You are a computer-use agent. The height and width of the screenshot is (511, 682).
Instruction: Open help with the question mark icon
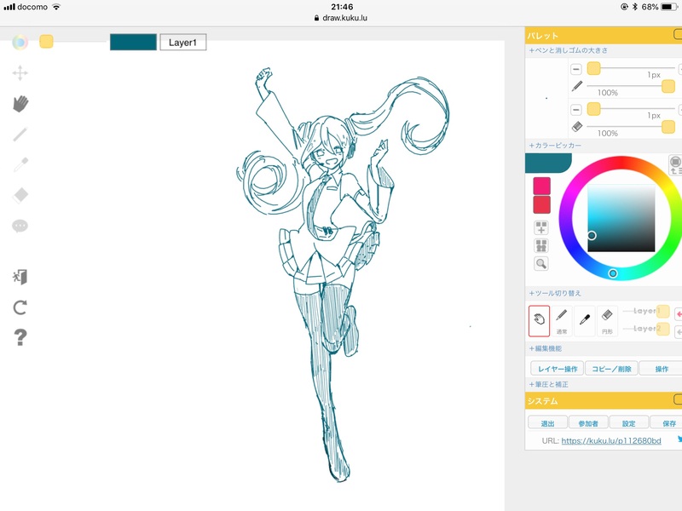click(x=20, y=337)
